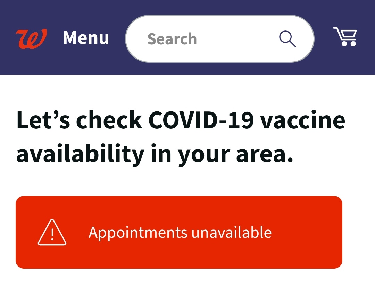The image size is (375, 288).
Task: Focus the Search input field
Action: pos(220,39)
